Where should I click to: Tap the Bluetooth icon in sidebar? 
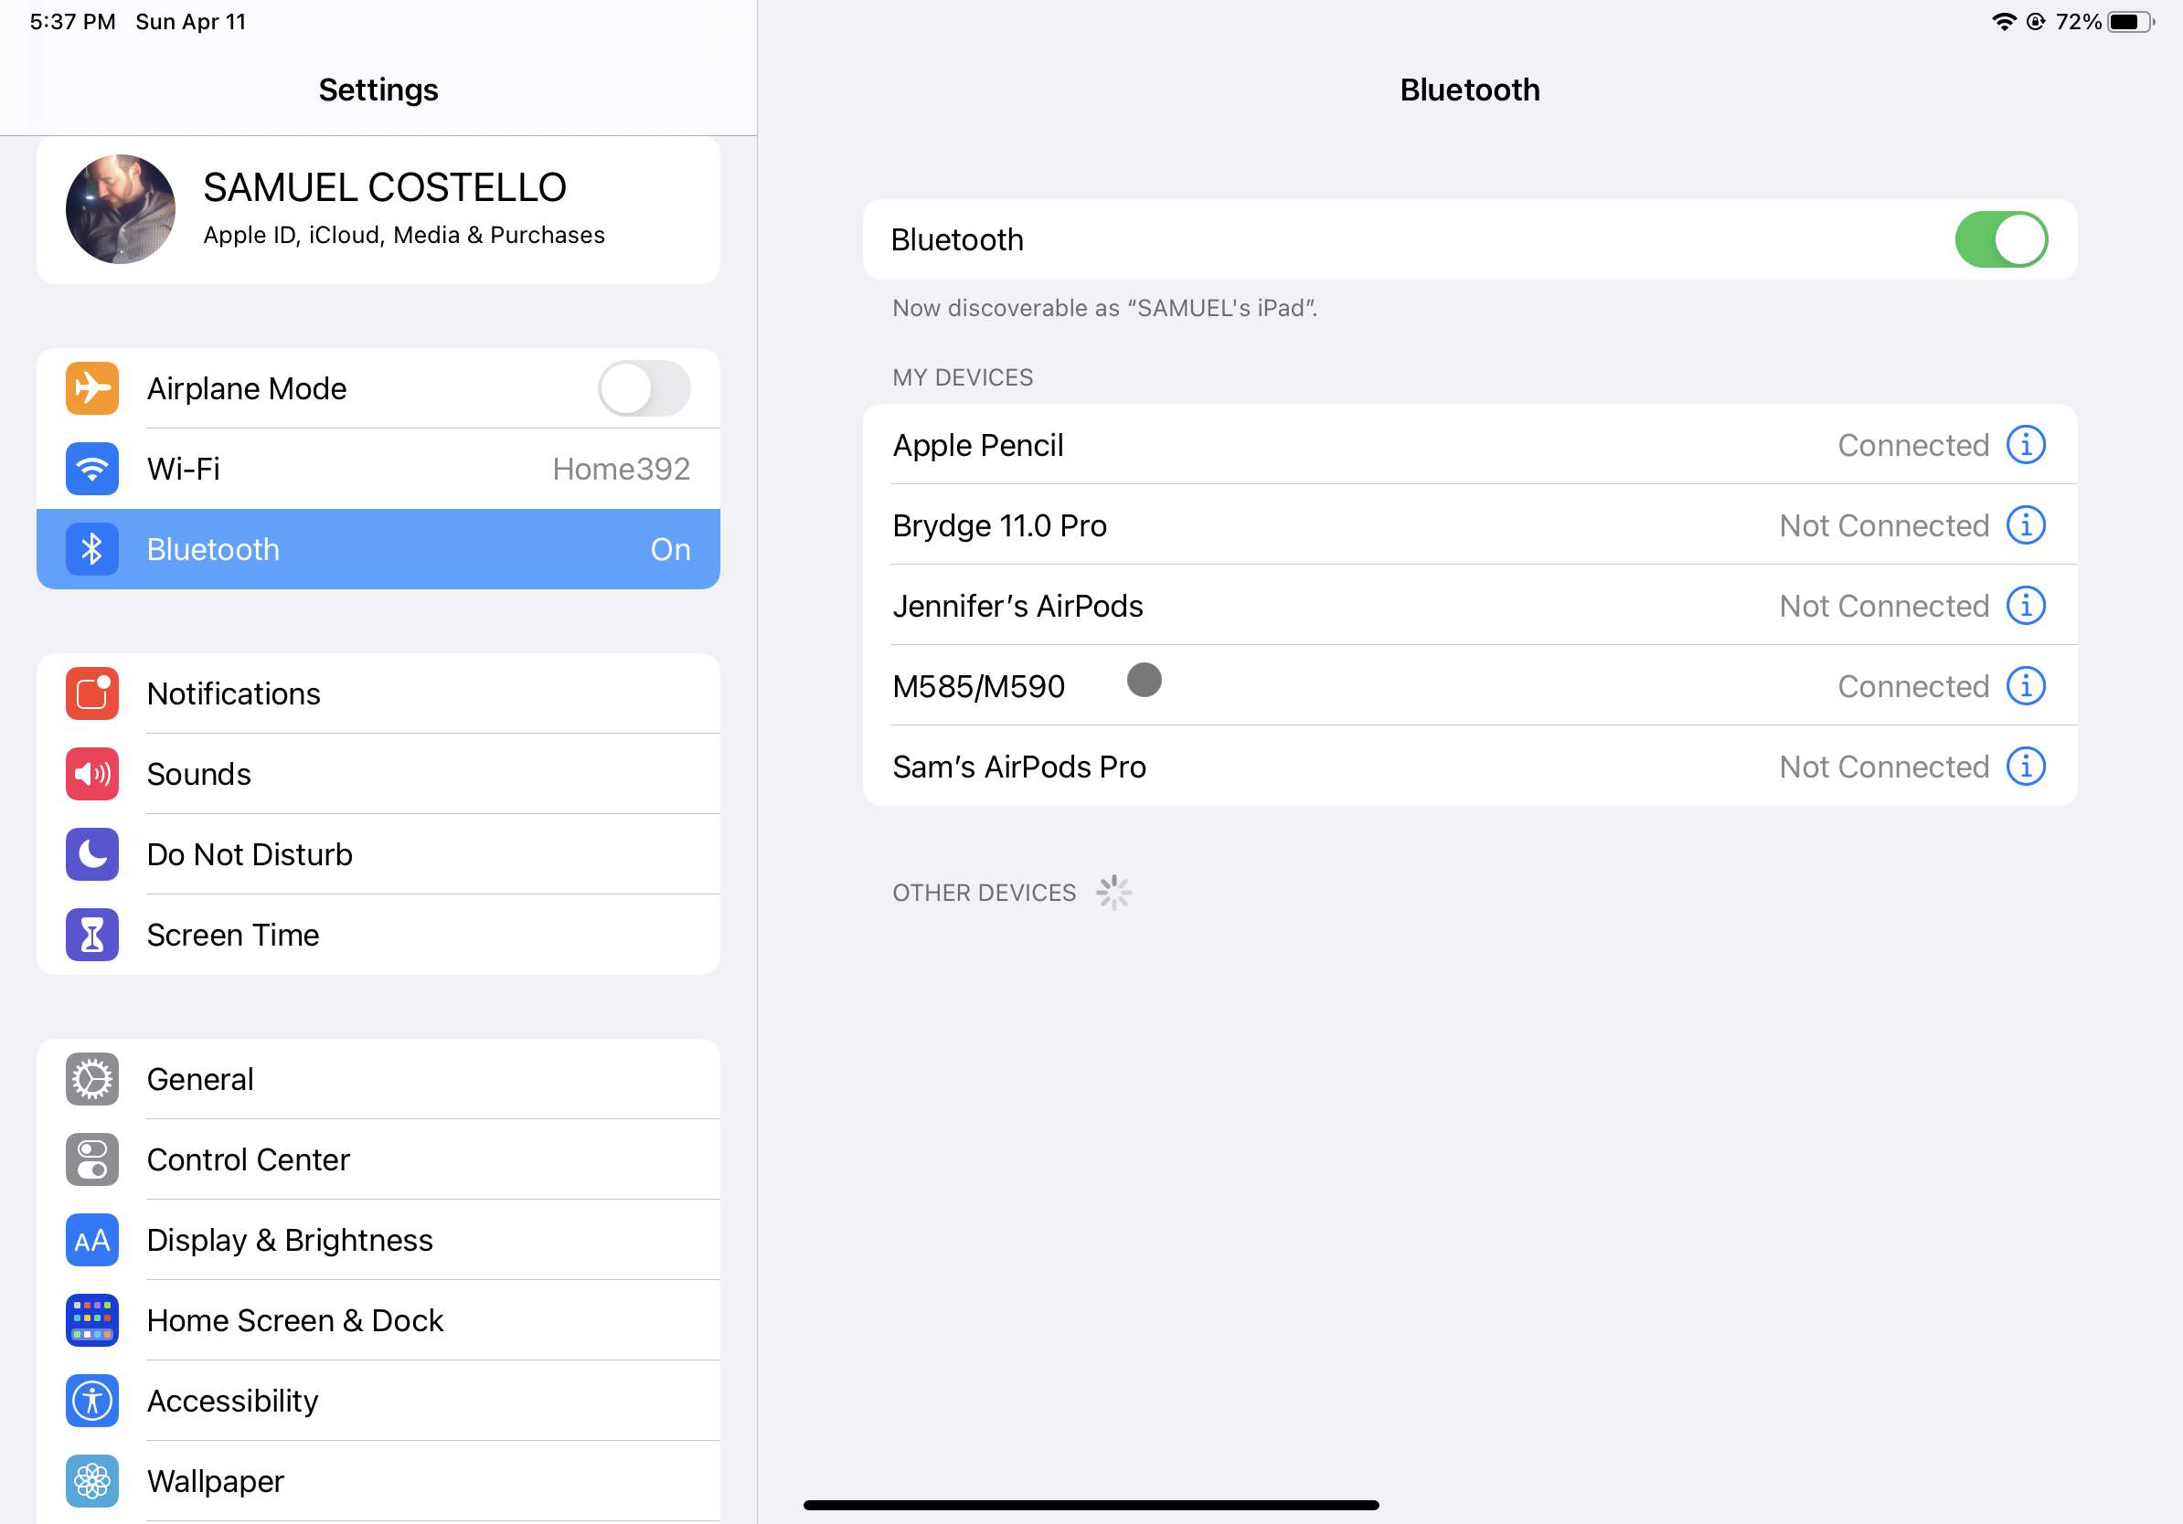92,549
